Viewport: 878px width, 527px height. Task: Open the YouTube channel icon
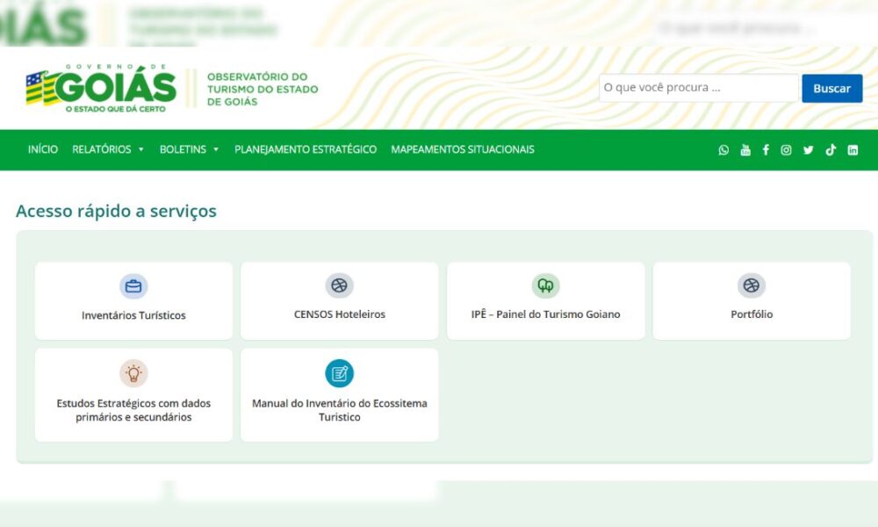745,150
